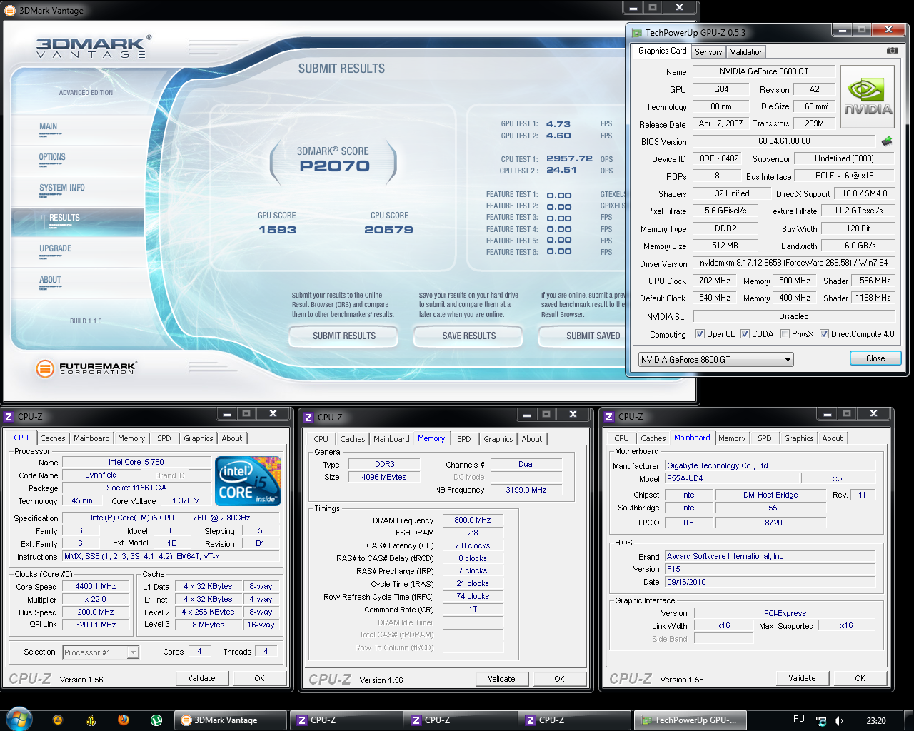The image size is (914, 731).
Task: Click the SUBMIT SAVED button
Action: click(583, 336)
